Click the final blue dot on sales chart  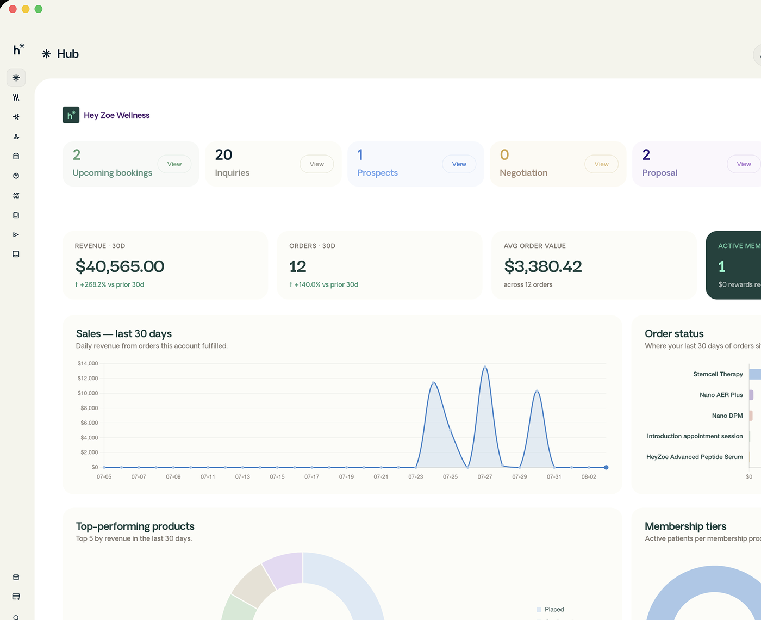(606, 467)
